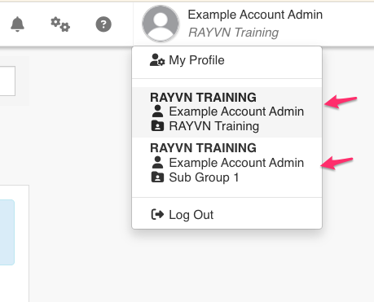Click the person icon in the RAYVN Training entry
Image resolution: width=374 pixels, height=302 pixels.
[x=157, y=112]
